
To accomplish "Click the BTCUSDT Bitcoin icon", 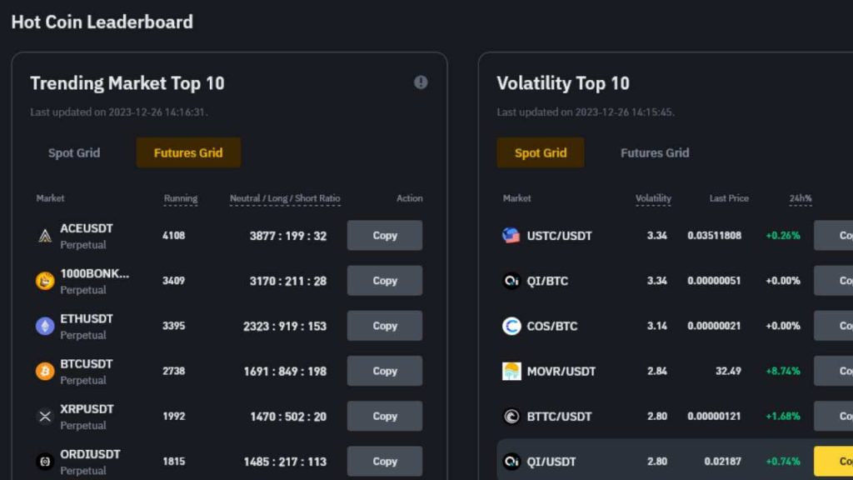I will pos(45,371).
